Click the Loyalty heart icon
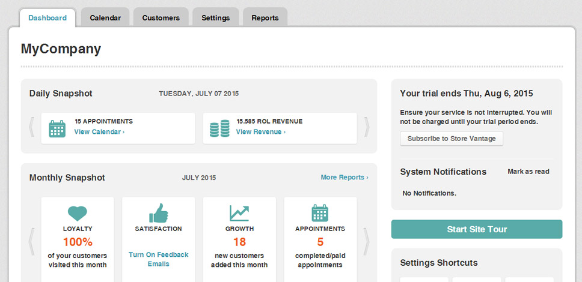 pos(77,213)
